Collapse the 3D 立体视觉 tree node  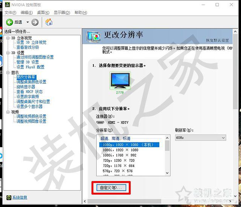[x=8, y=38]
